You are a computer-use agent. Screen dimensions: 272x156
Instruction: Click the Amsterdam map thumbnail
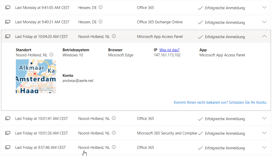coord(36,76)
